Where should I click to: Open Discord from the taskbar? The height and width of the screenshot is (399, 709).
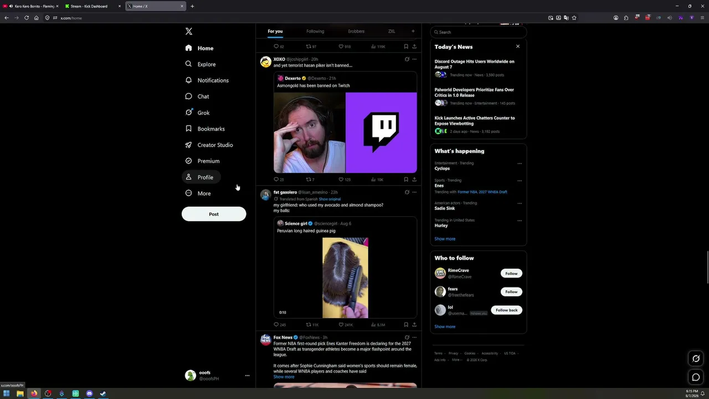(89, 393)
